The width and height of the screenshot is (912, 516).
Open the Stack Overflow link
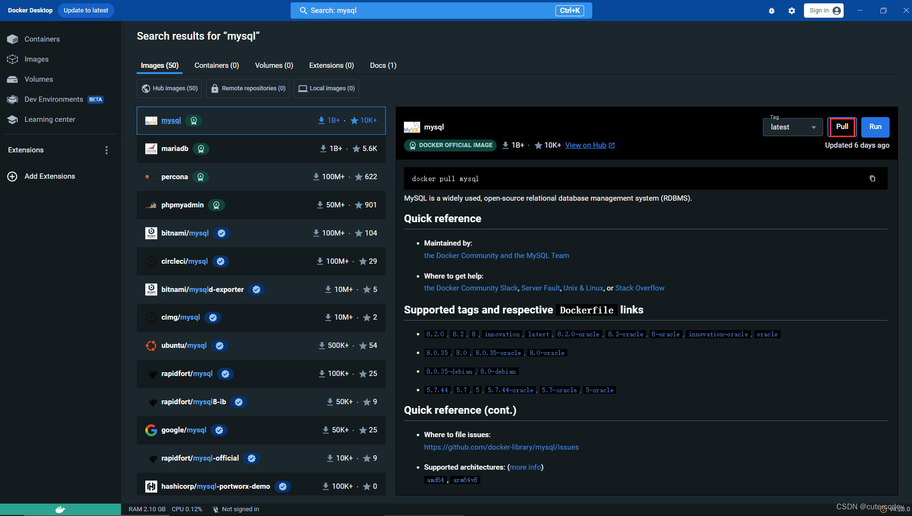[640, 288]
